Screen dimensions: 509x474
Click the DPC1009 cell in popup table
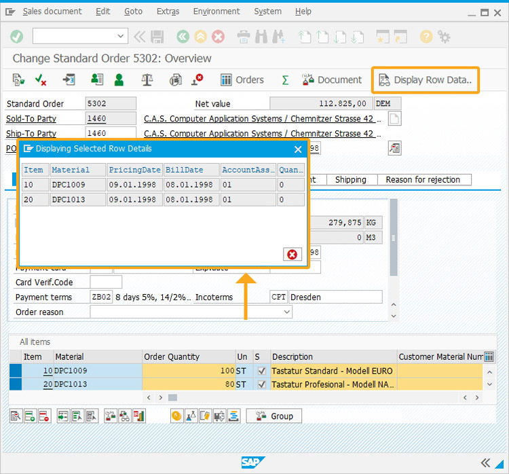click(78, 185)
